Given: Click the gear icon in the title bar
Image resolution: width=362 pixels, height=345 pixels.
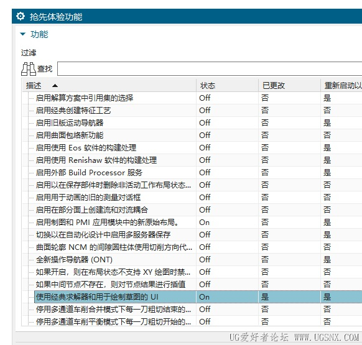Looking at the screenshot, I should click(21, 17).
